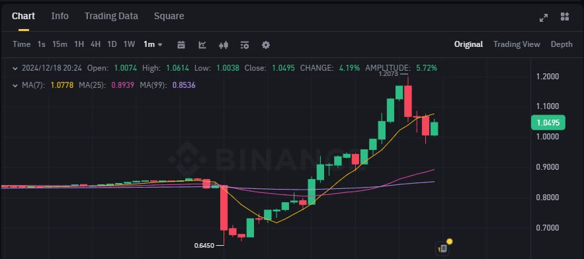Open the candlestick chart style icon

pos(224,45)
